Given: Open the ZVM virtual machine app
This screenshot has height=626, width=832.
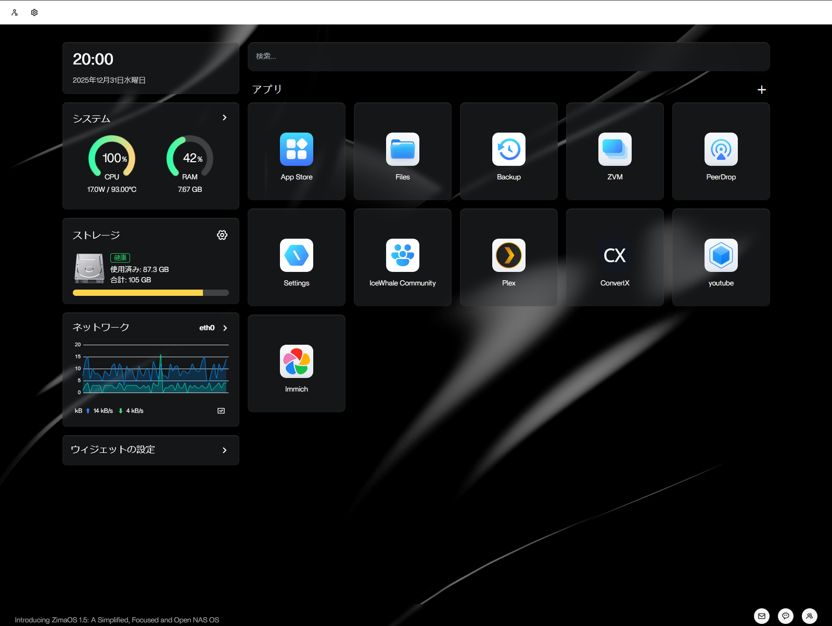Looking at the screenshot, I should 615,150.
